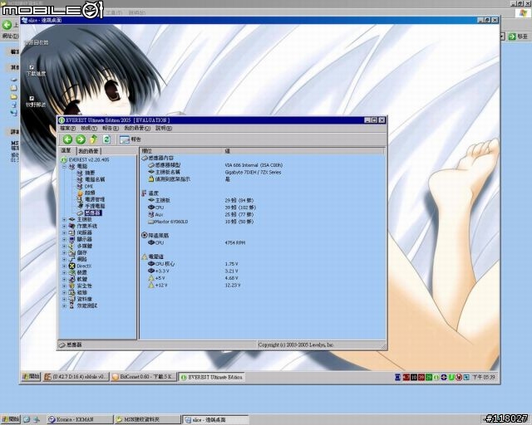This screenshot has height=425, width=532.
Task: Click the warning icon beside Voltage (電壓值) group
Action: pyautogui.click(x=144, y=256)
